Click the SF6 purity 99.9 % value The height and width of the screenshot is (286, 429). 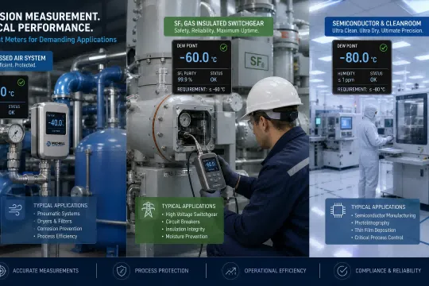coord(184,79)
